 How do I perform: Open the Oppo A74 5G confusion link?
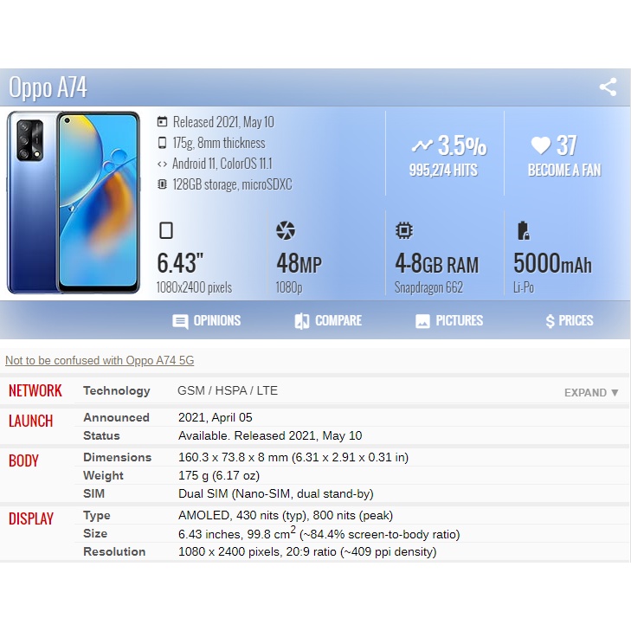coord(100,360)
